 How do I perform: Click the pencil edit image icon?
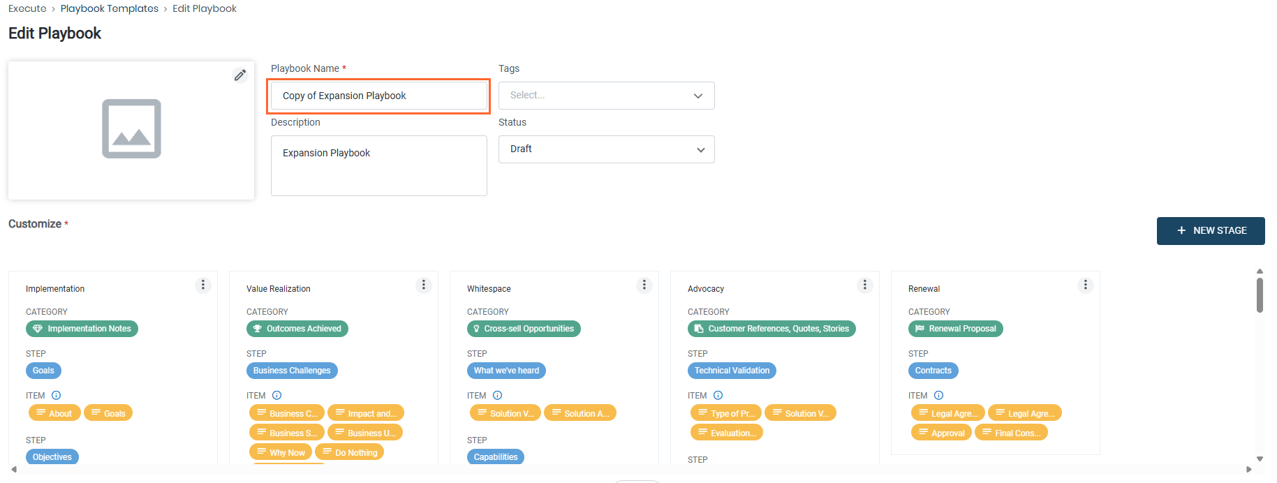coord(239,75)
